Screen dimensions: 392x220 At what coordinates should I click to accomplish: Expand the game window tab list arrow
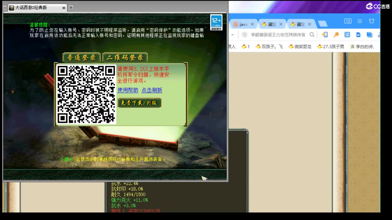point(5,8)
